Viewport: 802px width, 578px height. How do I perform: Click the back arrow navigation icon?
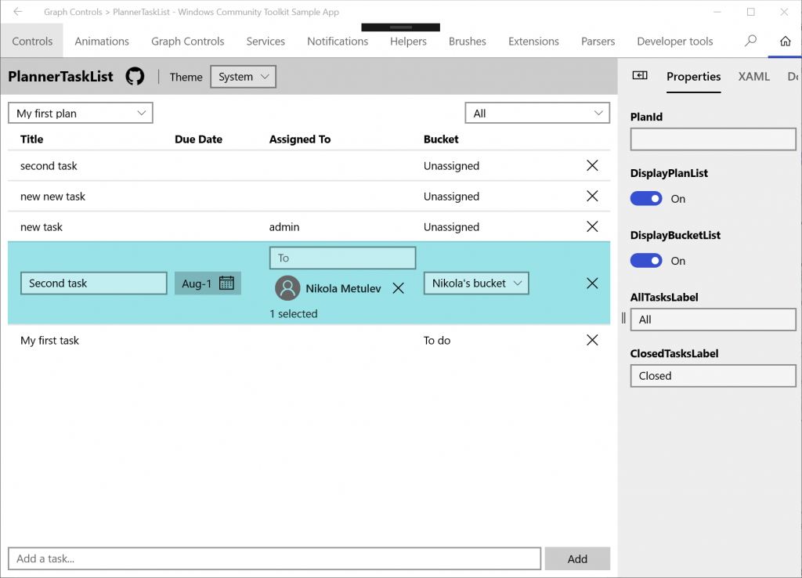pos(17,12)
